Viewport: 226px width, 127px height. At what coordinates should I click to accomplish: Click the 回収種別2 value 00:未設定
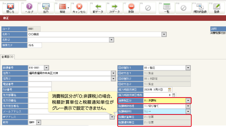pos(167,79)
